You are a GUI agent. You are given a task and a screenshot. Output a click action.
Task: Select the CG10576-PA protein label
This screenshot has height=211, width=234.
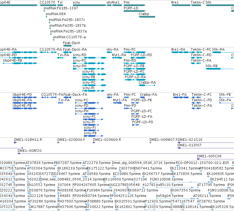click(52, 95)
